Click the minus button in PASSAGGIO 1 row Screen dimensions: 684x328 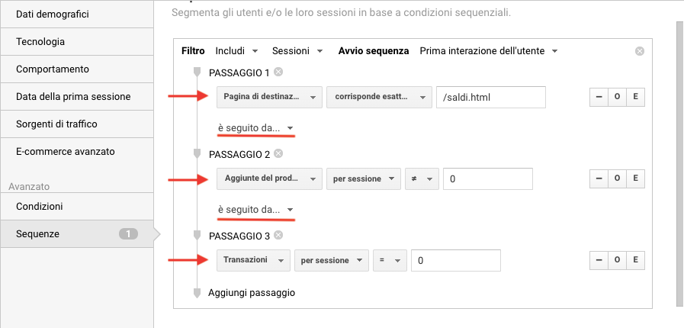(598, 98)
